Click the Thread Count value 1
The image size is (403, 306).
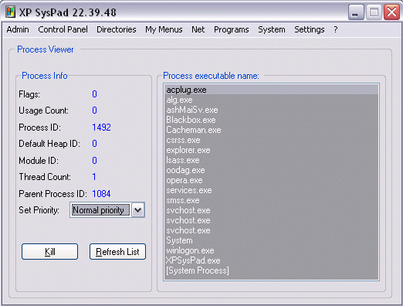[94, 177]
